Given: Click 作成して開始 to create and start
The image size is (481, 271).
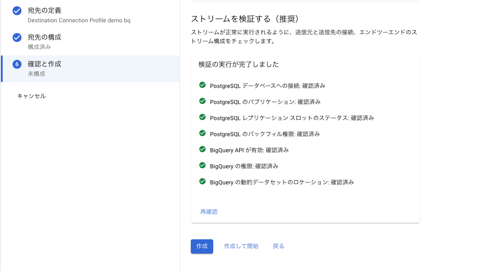Looking at the screenshot, I should [241, 246].
